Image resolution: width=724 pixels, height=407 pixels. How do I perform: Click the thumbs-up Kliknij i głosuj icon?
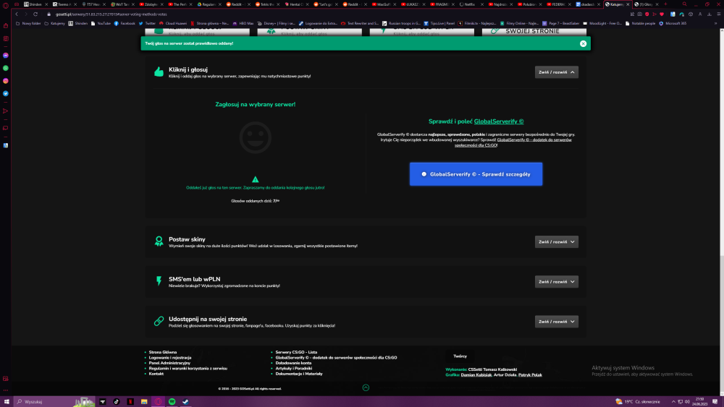(x=159, y=72)
